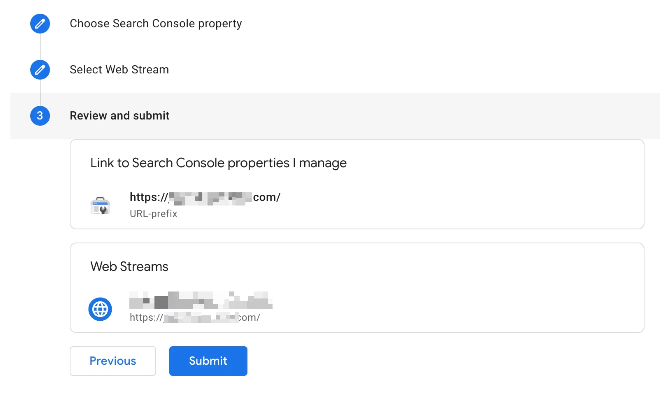660x398 pixels.
Task: Click the URL-prefix property type label
Action: pos(153,214)
